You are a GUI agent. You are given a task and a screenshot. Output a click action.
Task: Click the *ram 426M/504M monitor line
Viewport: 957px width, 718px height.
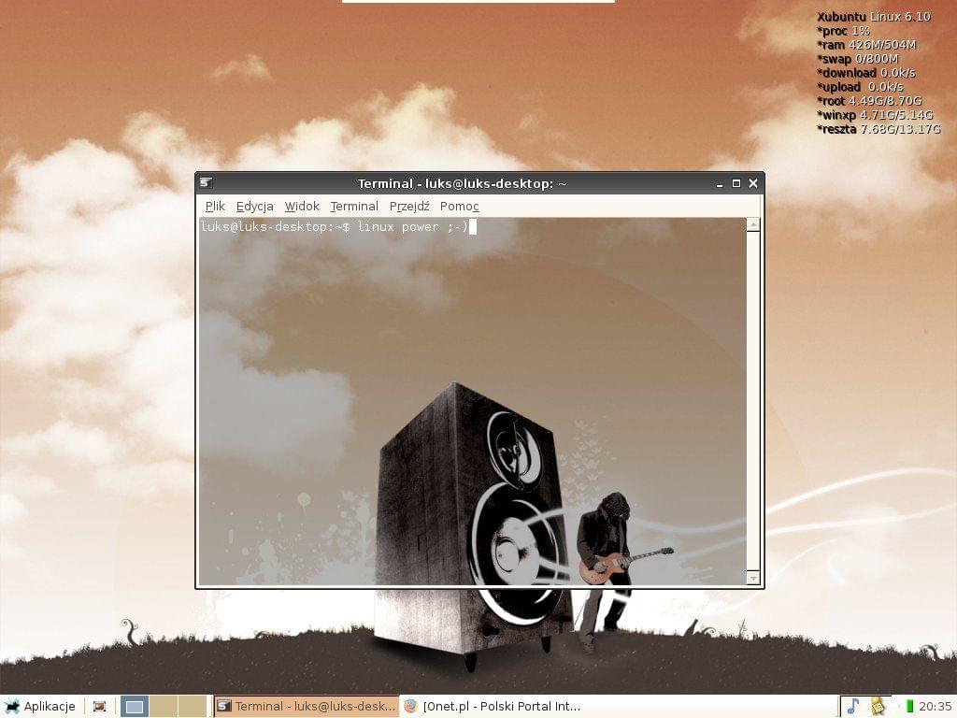pyautogui.click(x=866, y=45)
